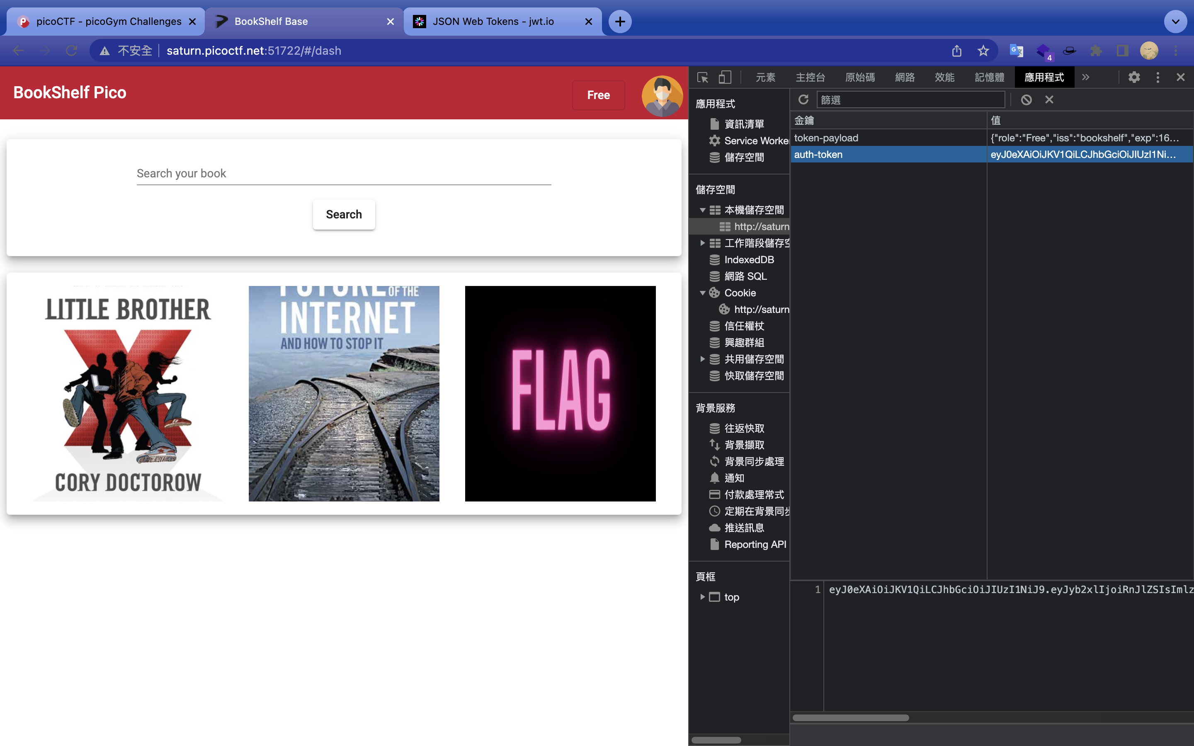The width and height of the screenshot is (1194, 746).
Task: Refresh the storage table with reload icon
Action: (x=803, y=99)
